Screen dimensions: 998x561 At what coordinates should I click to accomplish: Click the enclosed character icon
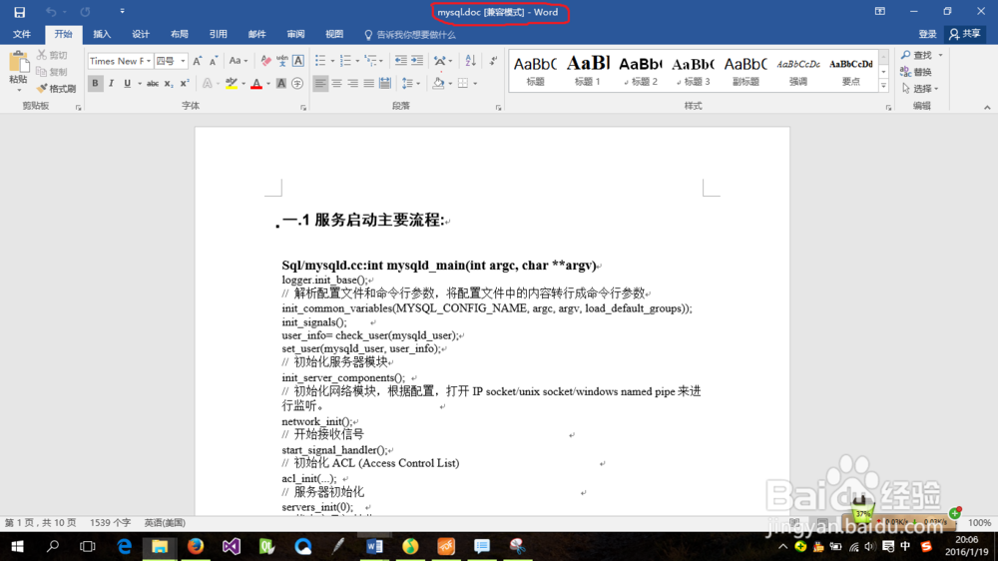[297, 84]
